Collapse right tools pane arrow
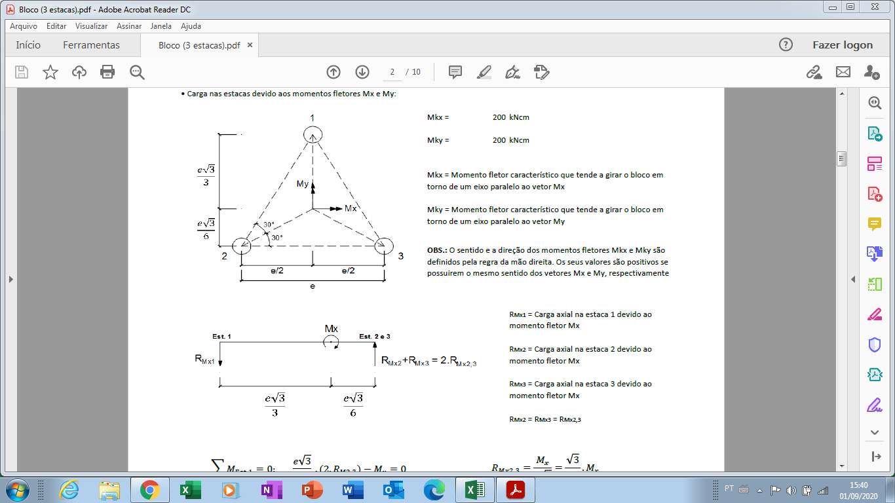895x503 pixels. [853, 280]
